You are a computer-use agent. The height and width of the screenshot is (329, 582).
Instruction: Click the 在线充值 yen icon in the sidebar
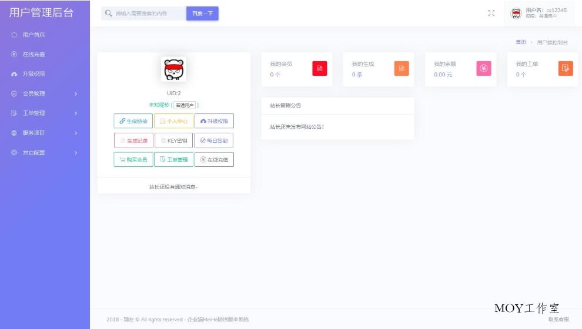[x=14, y=54]
